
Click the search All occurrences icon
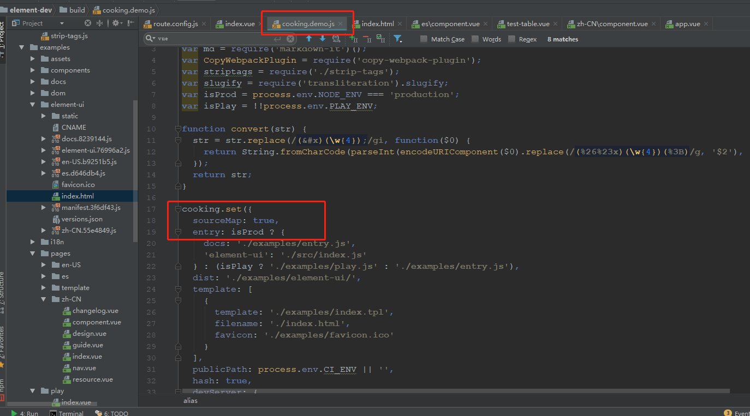click(x=336, y=39)
